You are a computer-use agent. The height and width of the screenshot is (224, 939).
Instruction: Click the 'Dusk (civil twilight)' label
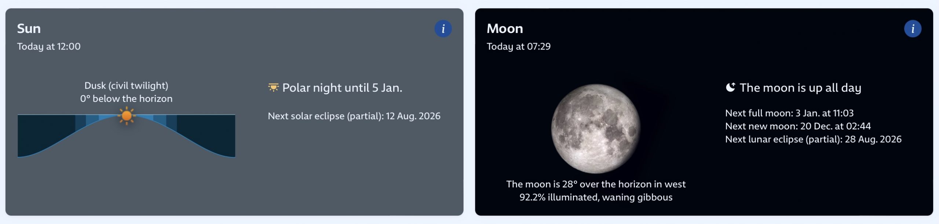click(126, 86)
